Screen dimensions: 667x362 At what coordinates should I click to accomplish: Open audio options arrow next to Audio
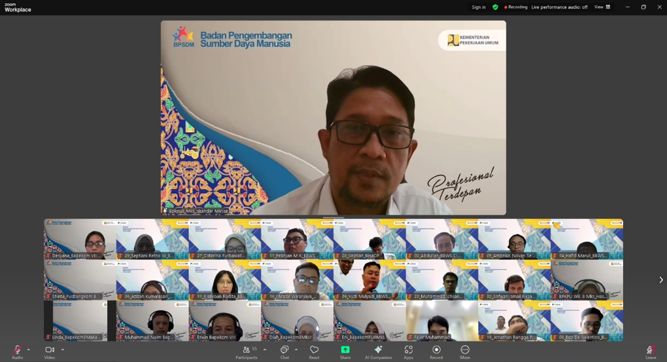click(29, 350)
